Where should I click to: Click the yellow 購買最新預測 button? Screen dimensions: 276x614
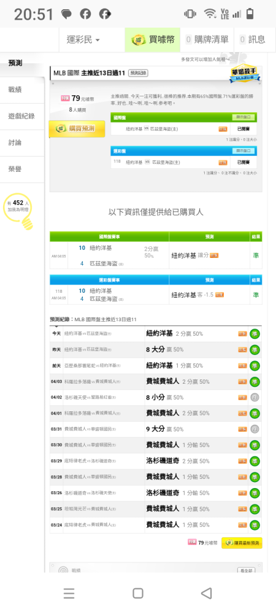pyautogui.click(x=242, y=543)
